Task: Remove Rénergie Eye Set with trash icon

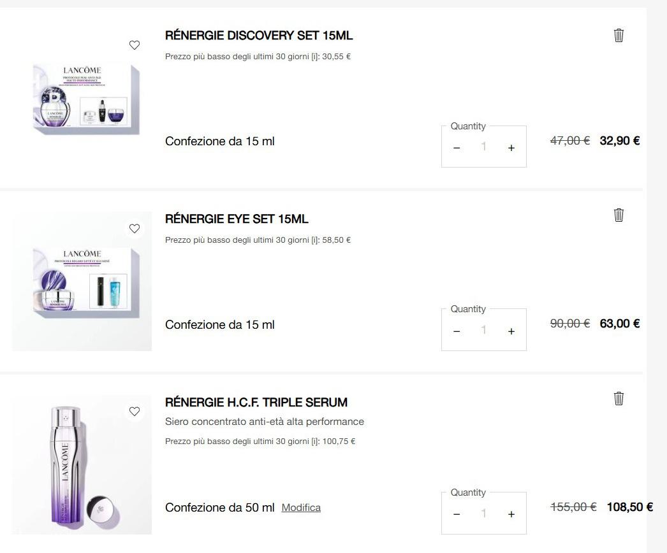Action: [619, 215]
